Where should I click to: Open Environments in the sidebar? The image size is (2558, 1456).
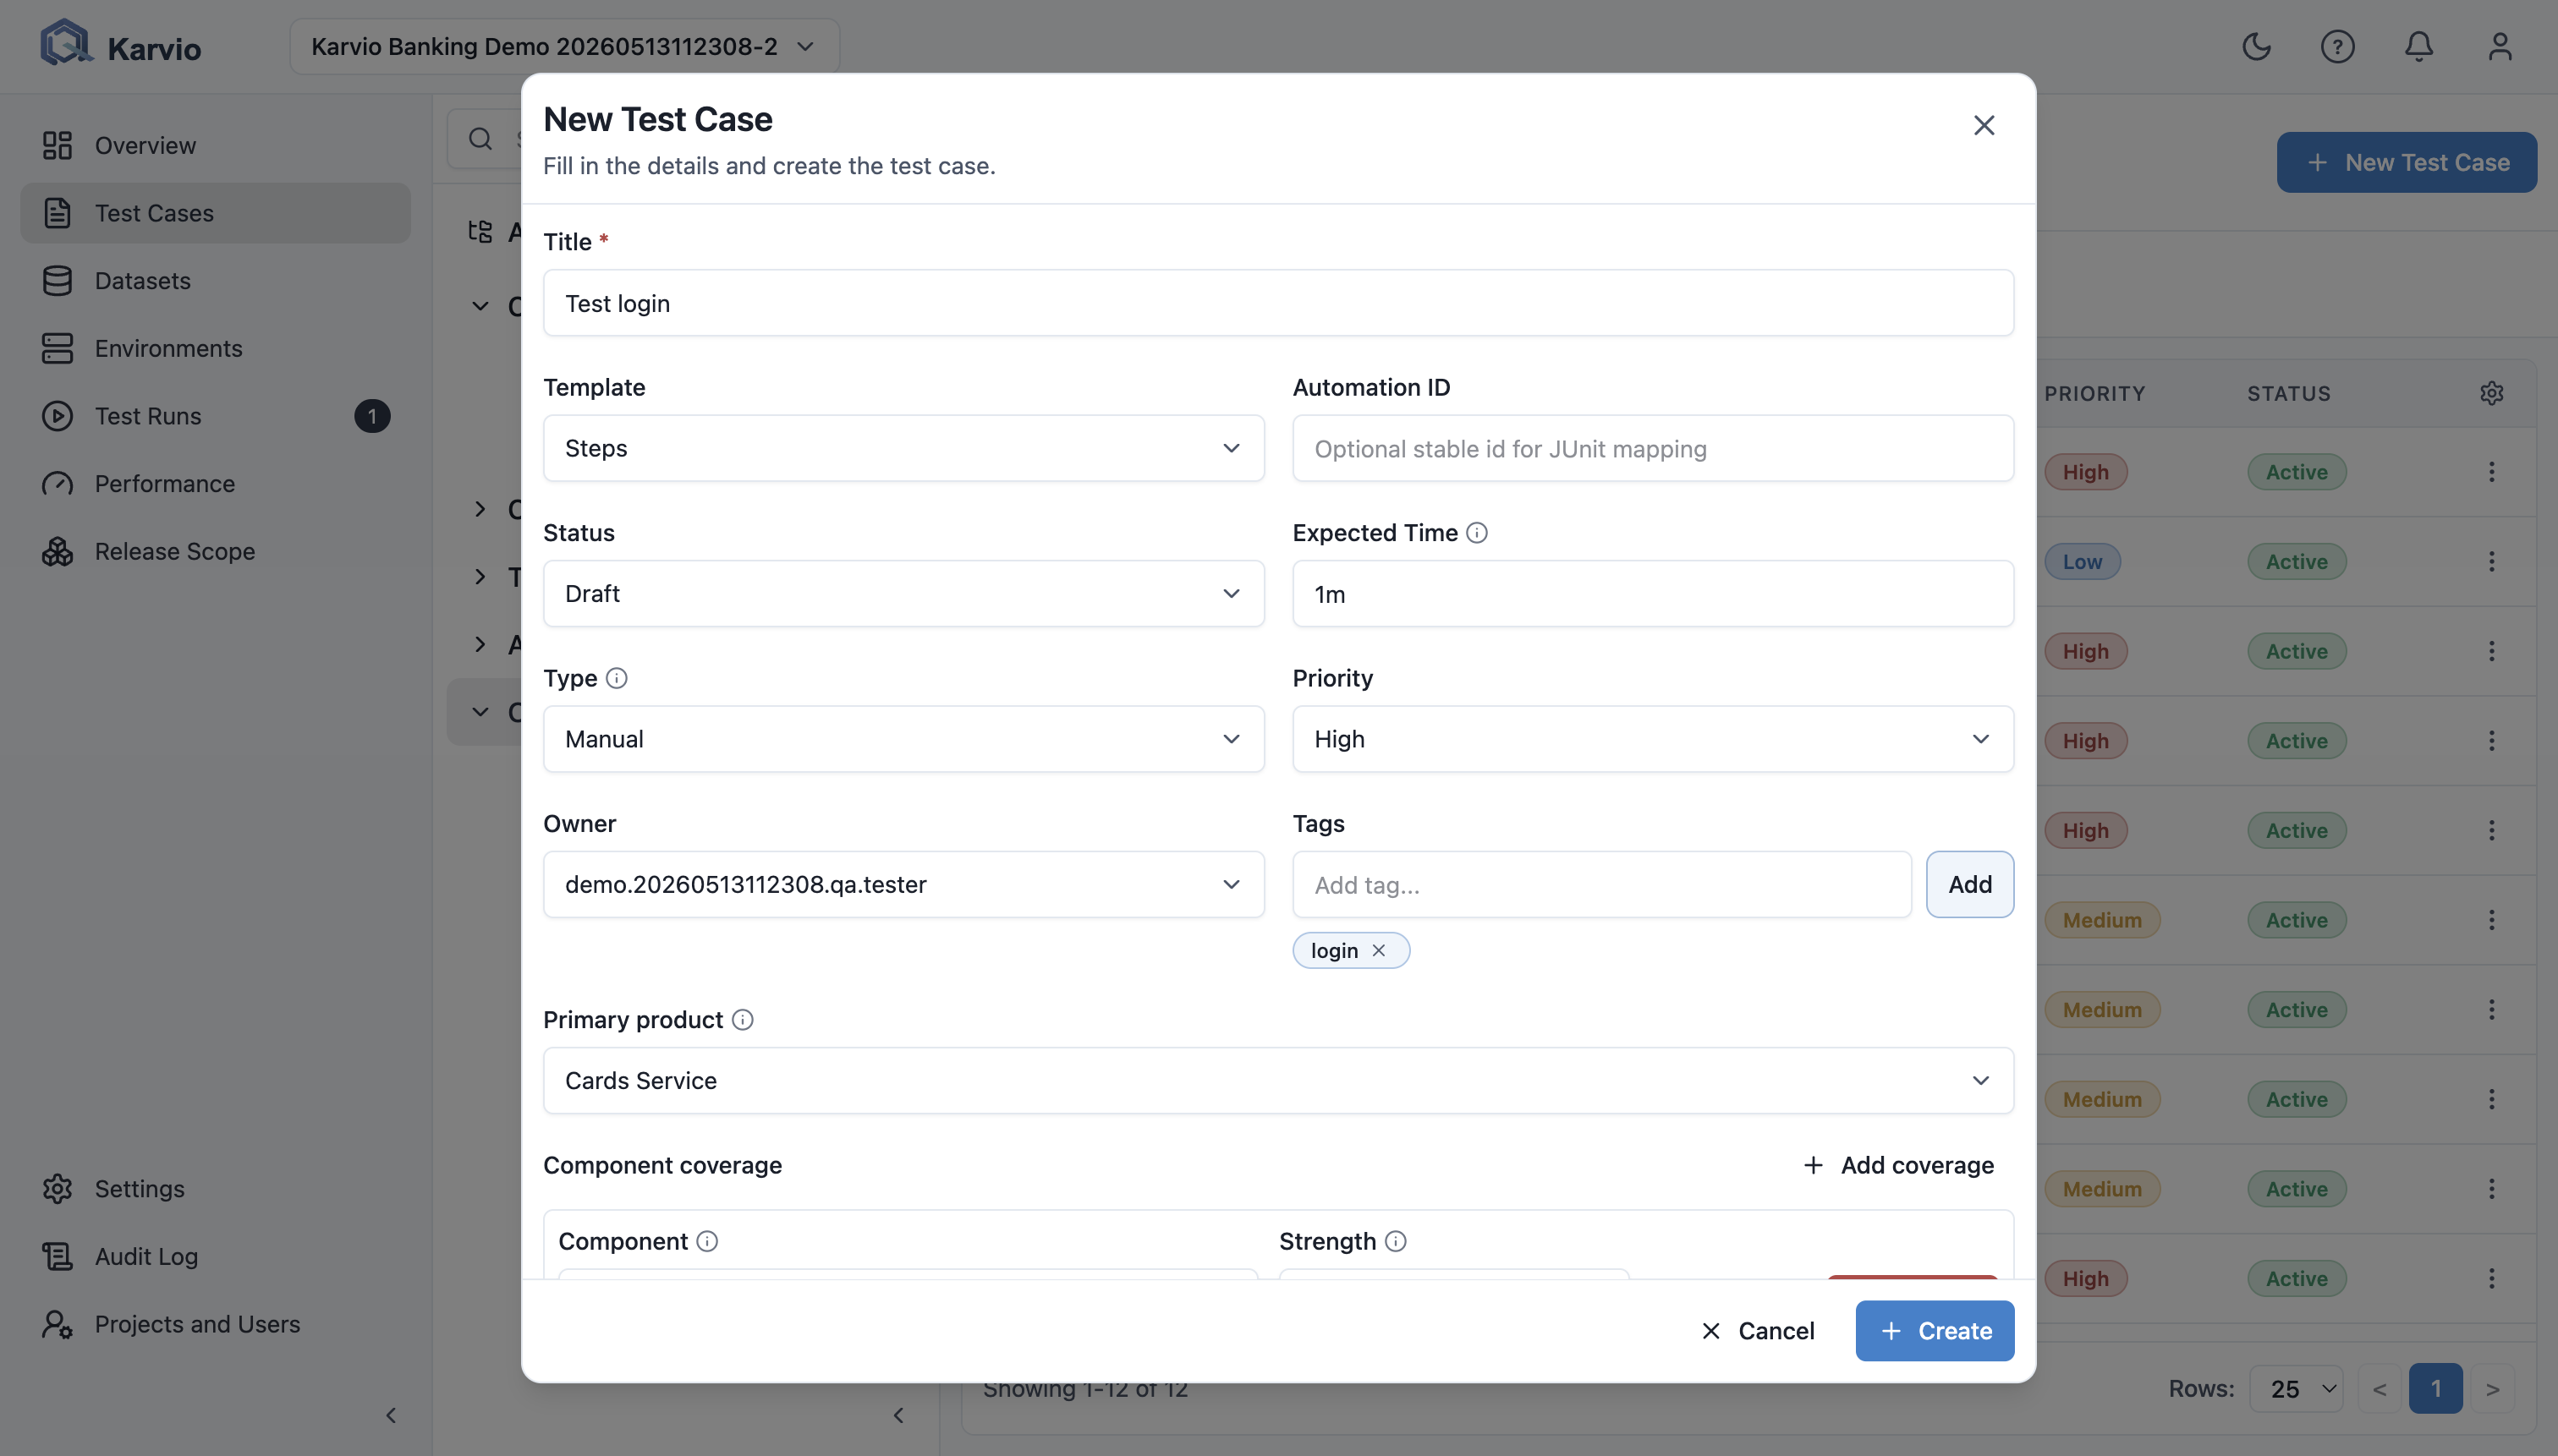point(215,348)
